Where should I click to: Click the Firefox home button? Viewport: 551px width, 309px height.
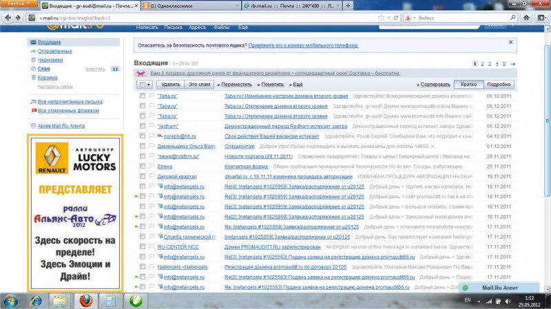[526, 18]
